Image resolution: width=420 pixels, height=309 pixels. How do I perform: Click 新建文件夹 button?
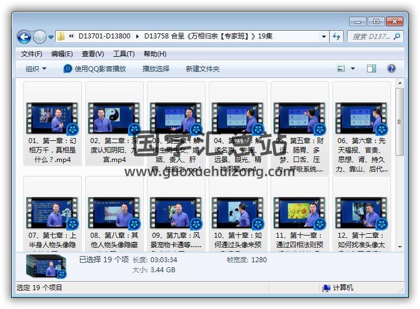[x=203, y=69]
